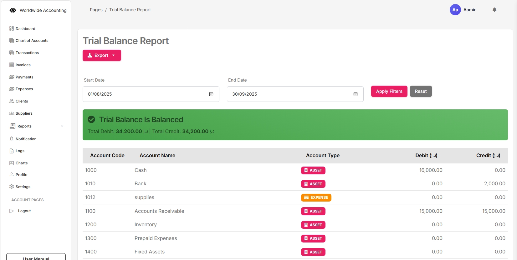Click the EXPENSE badge for supplies
The height and width of the screenshot is (260, 517).
pyautogui.click(x=316, y=197)
